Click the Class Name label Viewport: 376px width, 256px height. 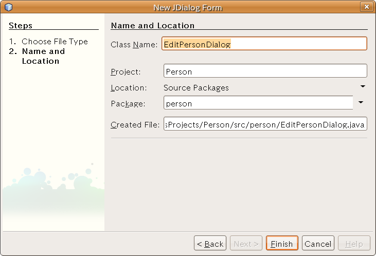point(134,45)
